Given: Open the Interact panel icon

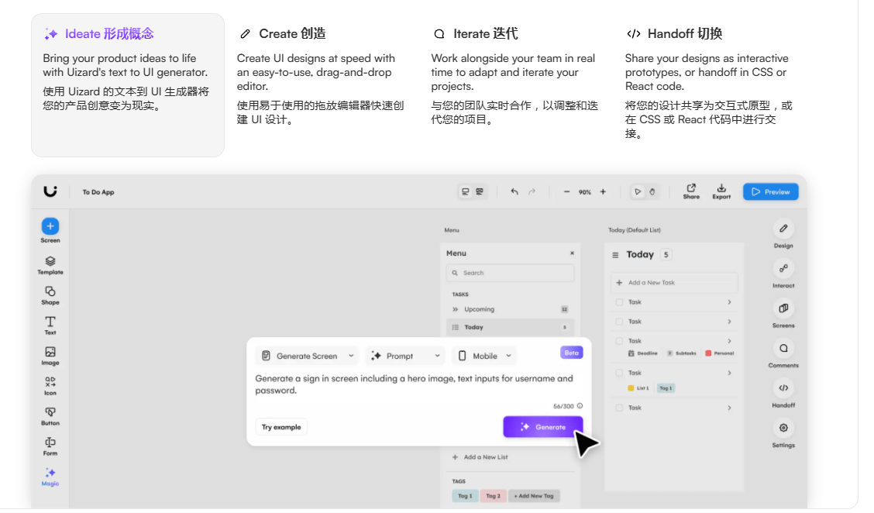Looking at the screenshot, I should [783, 268].
